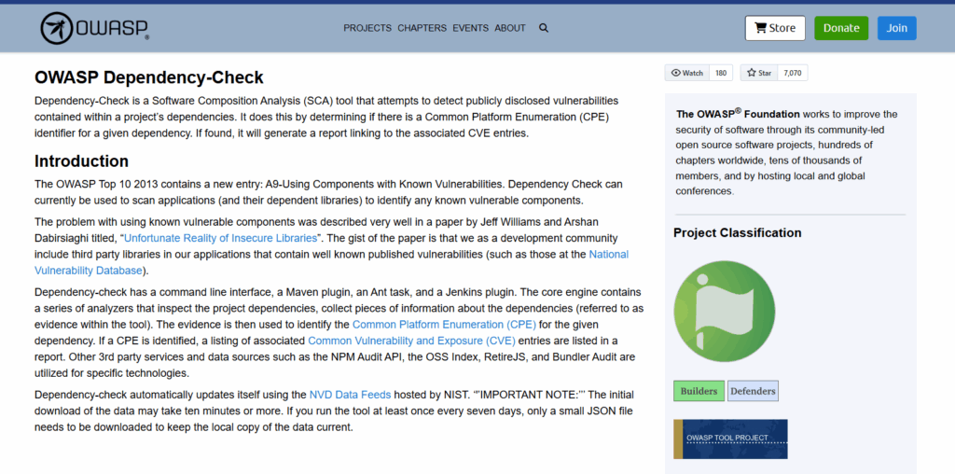The height and width of the screenshot is (474, 955).
Task: Click the GitHub Star button
Action: click(x=758, y=73)
